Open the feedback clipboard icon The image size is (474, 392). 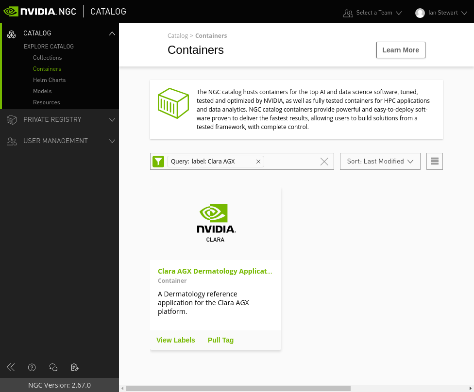74,367
